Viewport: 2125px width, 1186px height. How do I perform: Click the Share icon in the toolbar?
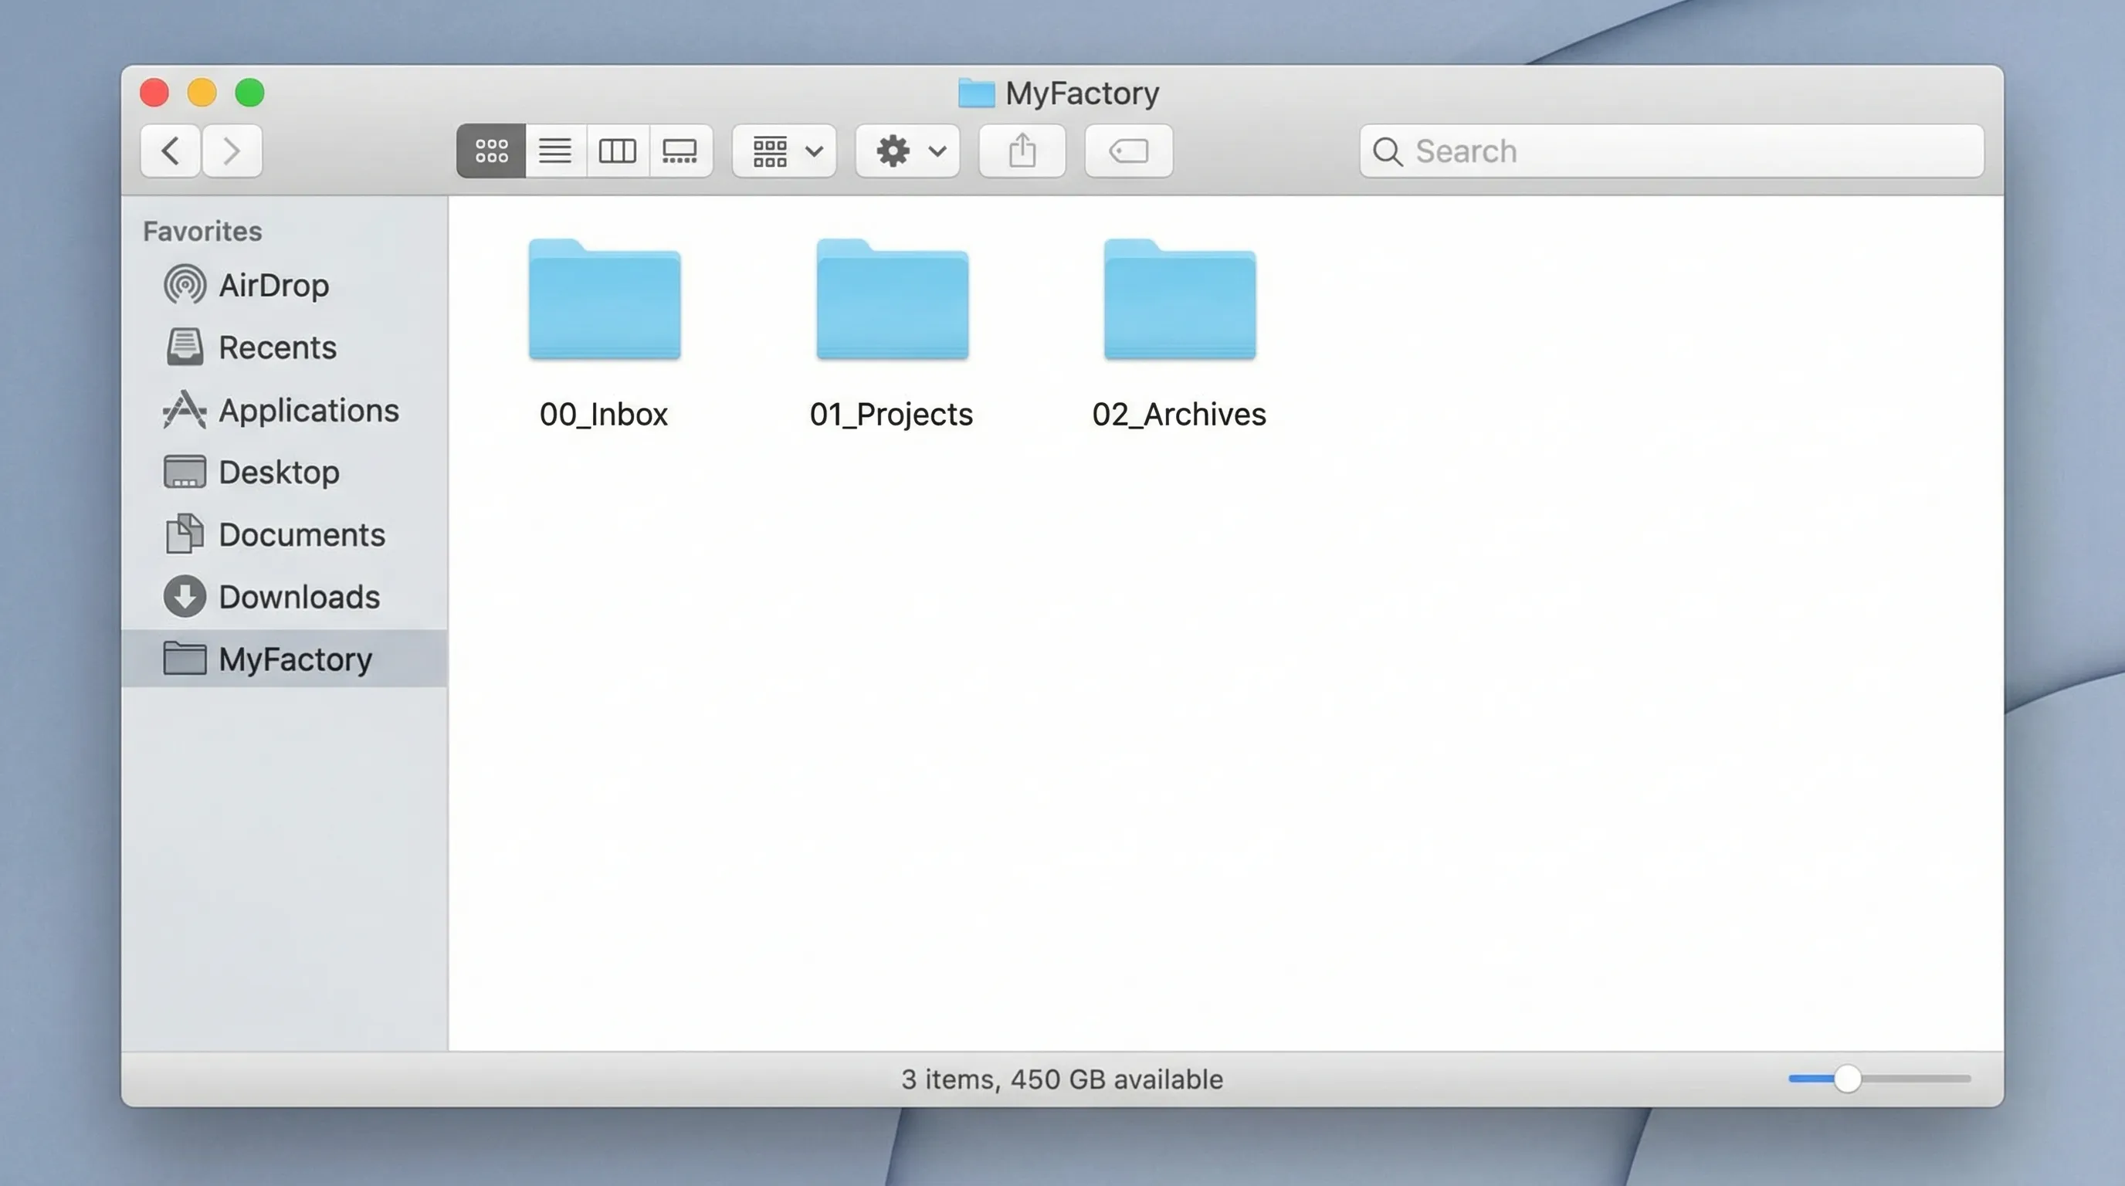pos(1022,151)
